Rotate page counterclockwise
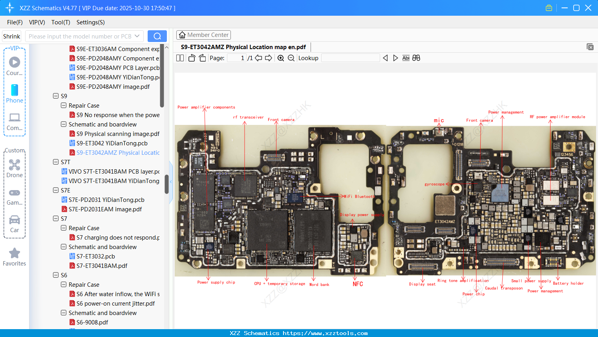 192,58
